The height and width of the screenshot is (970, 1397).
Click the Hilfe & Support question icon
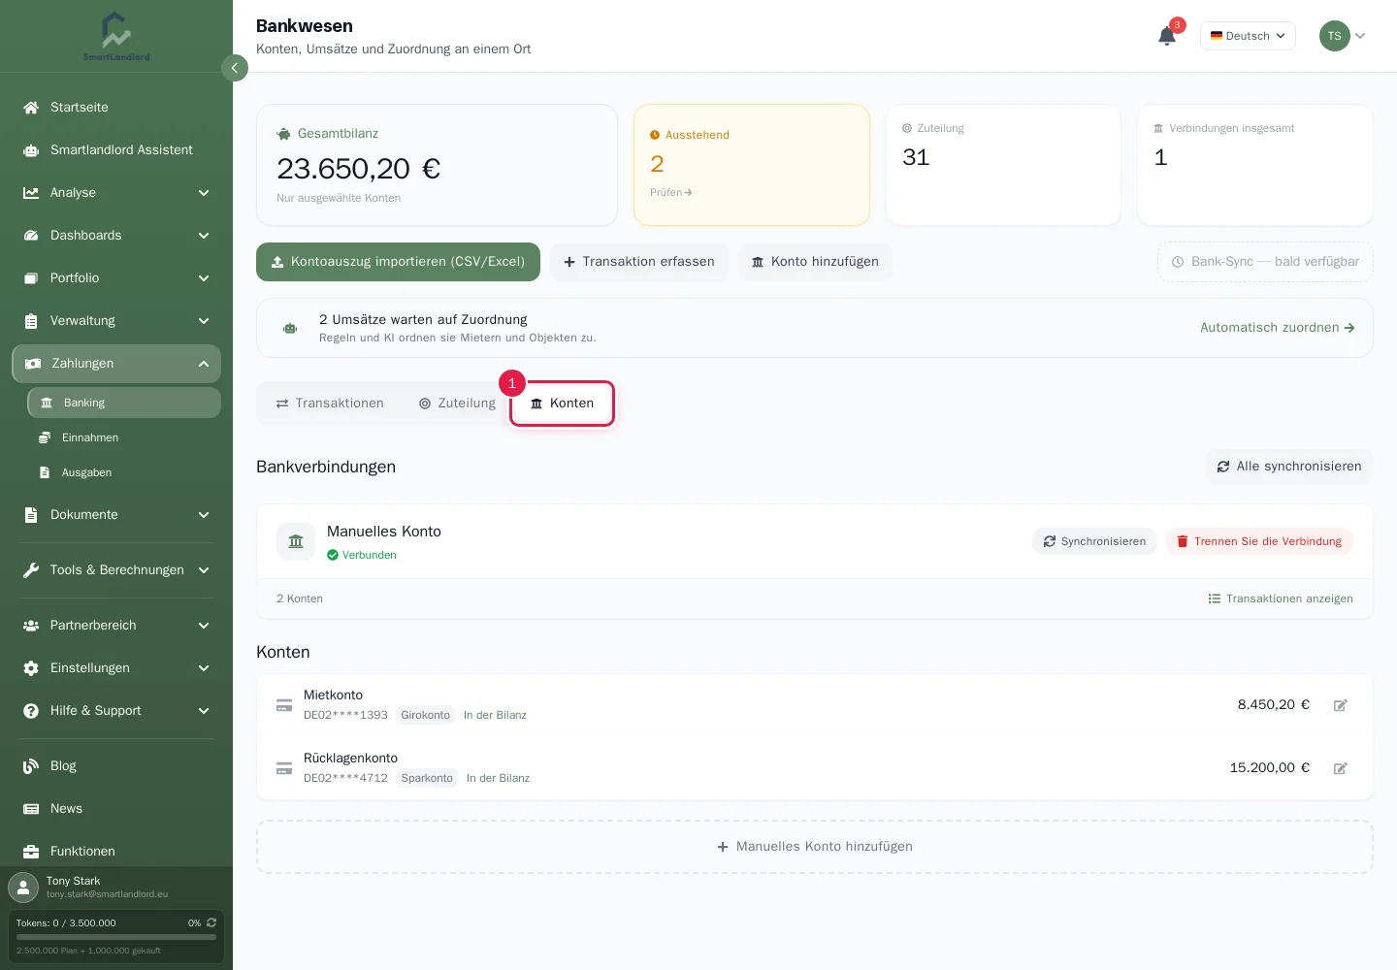31,711
